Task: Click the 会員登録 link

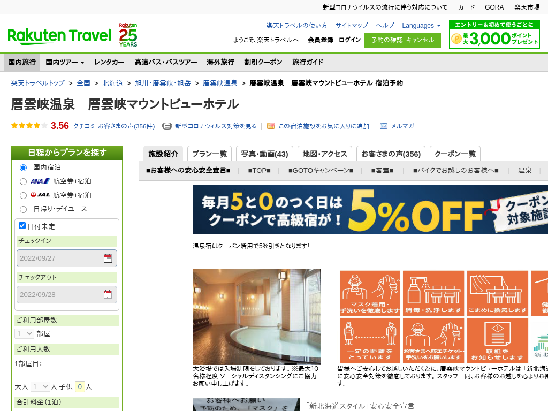Action: [x=321, y=40]
